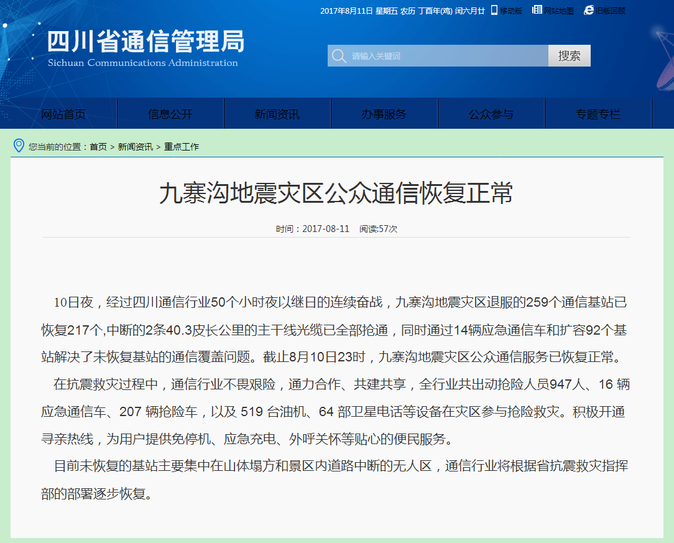The image size is (674, 543).
Task: Click the location pin breadcrumb icon
Action: click(19, 146)
